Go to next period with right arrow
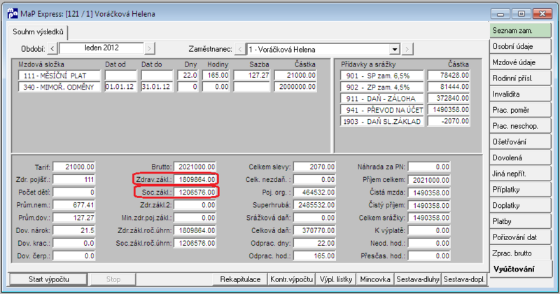560x294 pixels. click(x=149, y=48)
